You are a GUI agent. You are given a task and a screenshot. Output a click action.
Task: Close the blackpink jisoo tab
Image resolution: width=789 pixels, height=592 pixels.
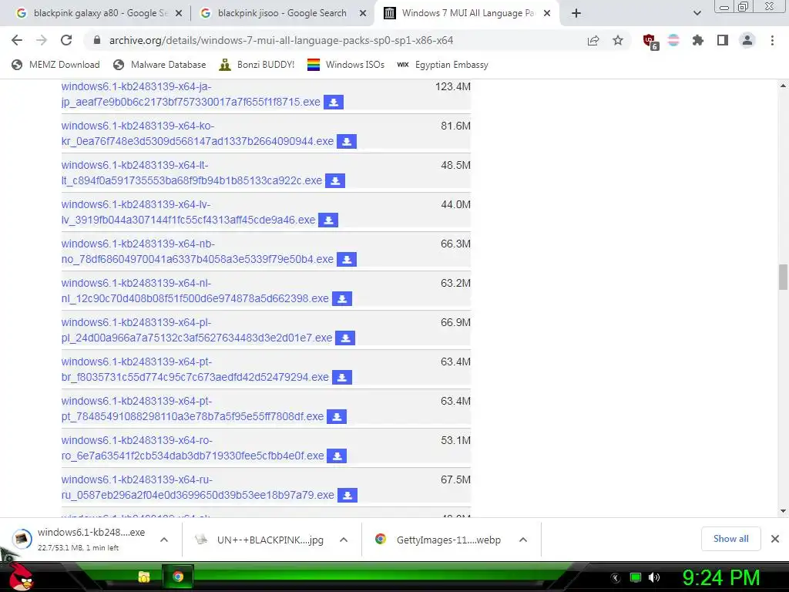363,14
